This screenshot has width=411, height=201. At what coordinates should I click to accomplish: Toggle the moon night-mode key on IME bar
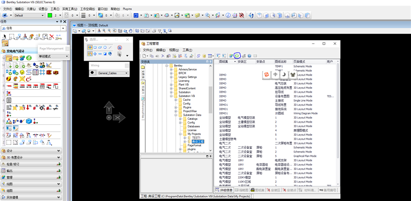pyautogui.click(x=284, y=75)
